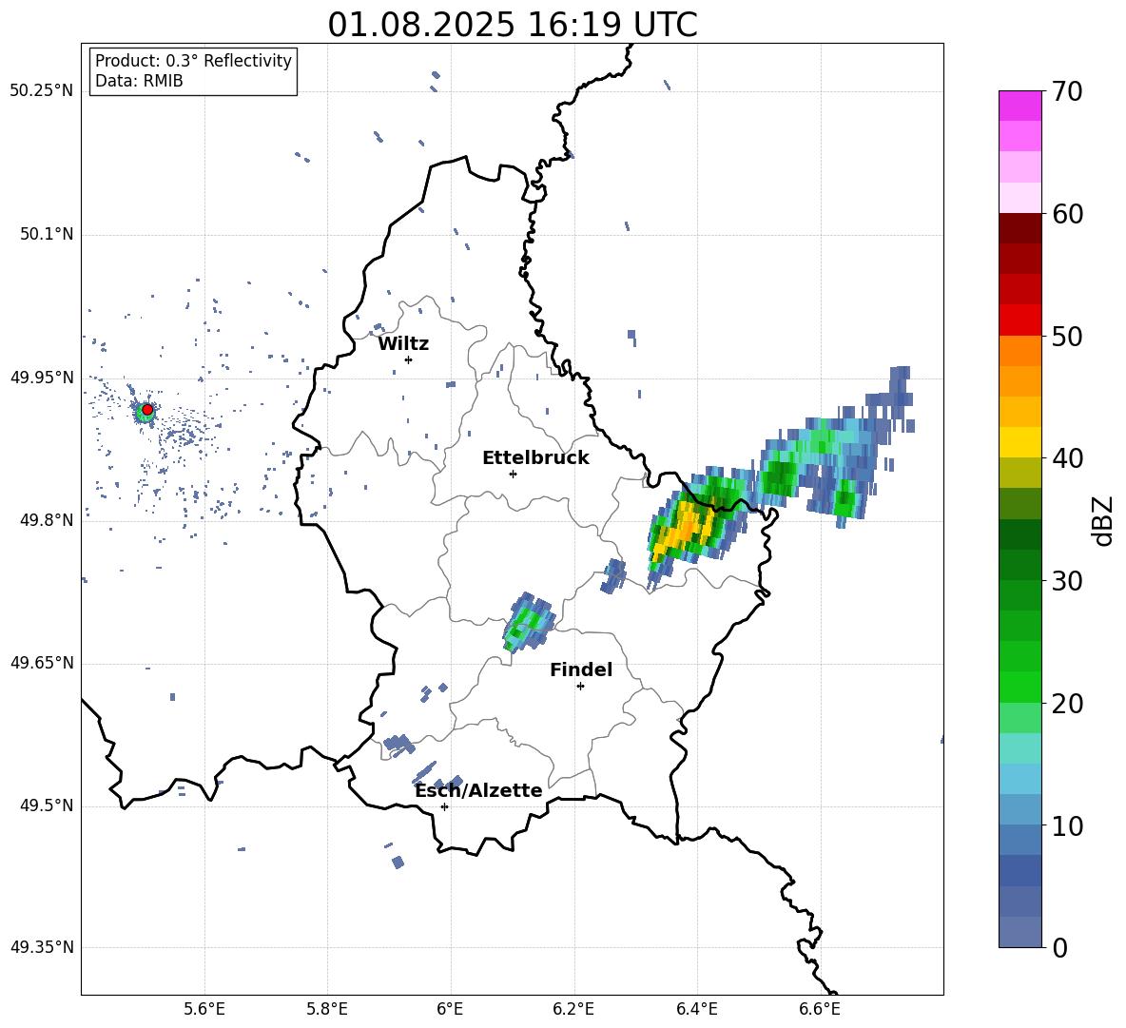This screenshot has height=1028, width=1126.
Task: Click the 6.6°E longitude label
Action: 820,1009
